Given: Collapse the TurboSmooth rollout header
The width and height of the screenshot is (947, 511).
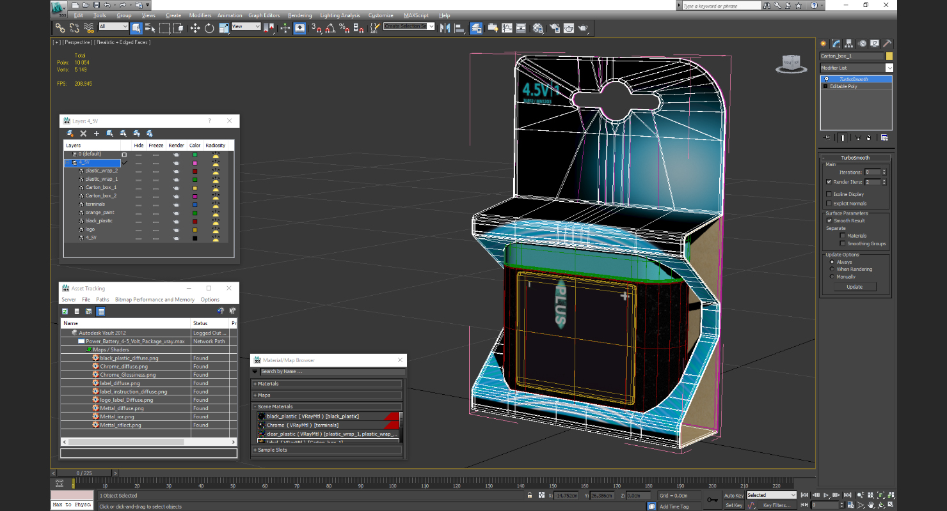Looking at the screenshot, I should [855, 157].
